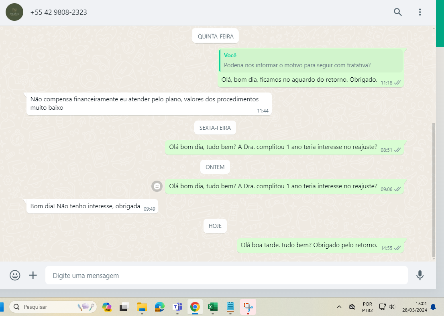This screenshot has width=444, height=316.
Task: Click the SEXTA-FEIRA date label
Action: (215, 128)
